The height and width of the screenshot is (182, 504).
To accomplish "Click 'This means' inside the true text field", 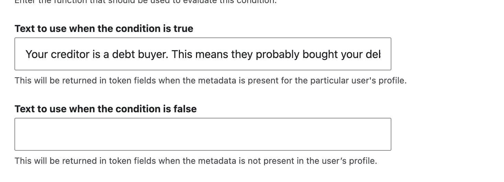I will coord(199,54).
